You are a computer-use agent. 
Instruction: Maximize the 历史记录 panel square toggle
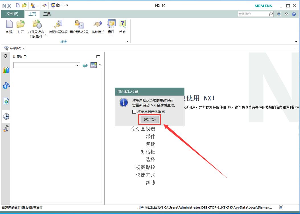(x=98, y=56)
